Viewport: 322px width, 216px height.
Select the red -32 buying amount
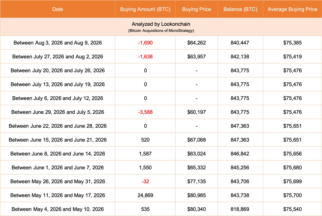point(145,181)
